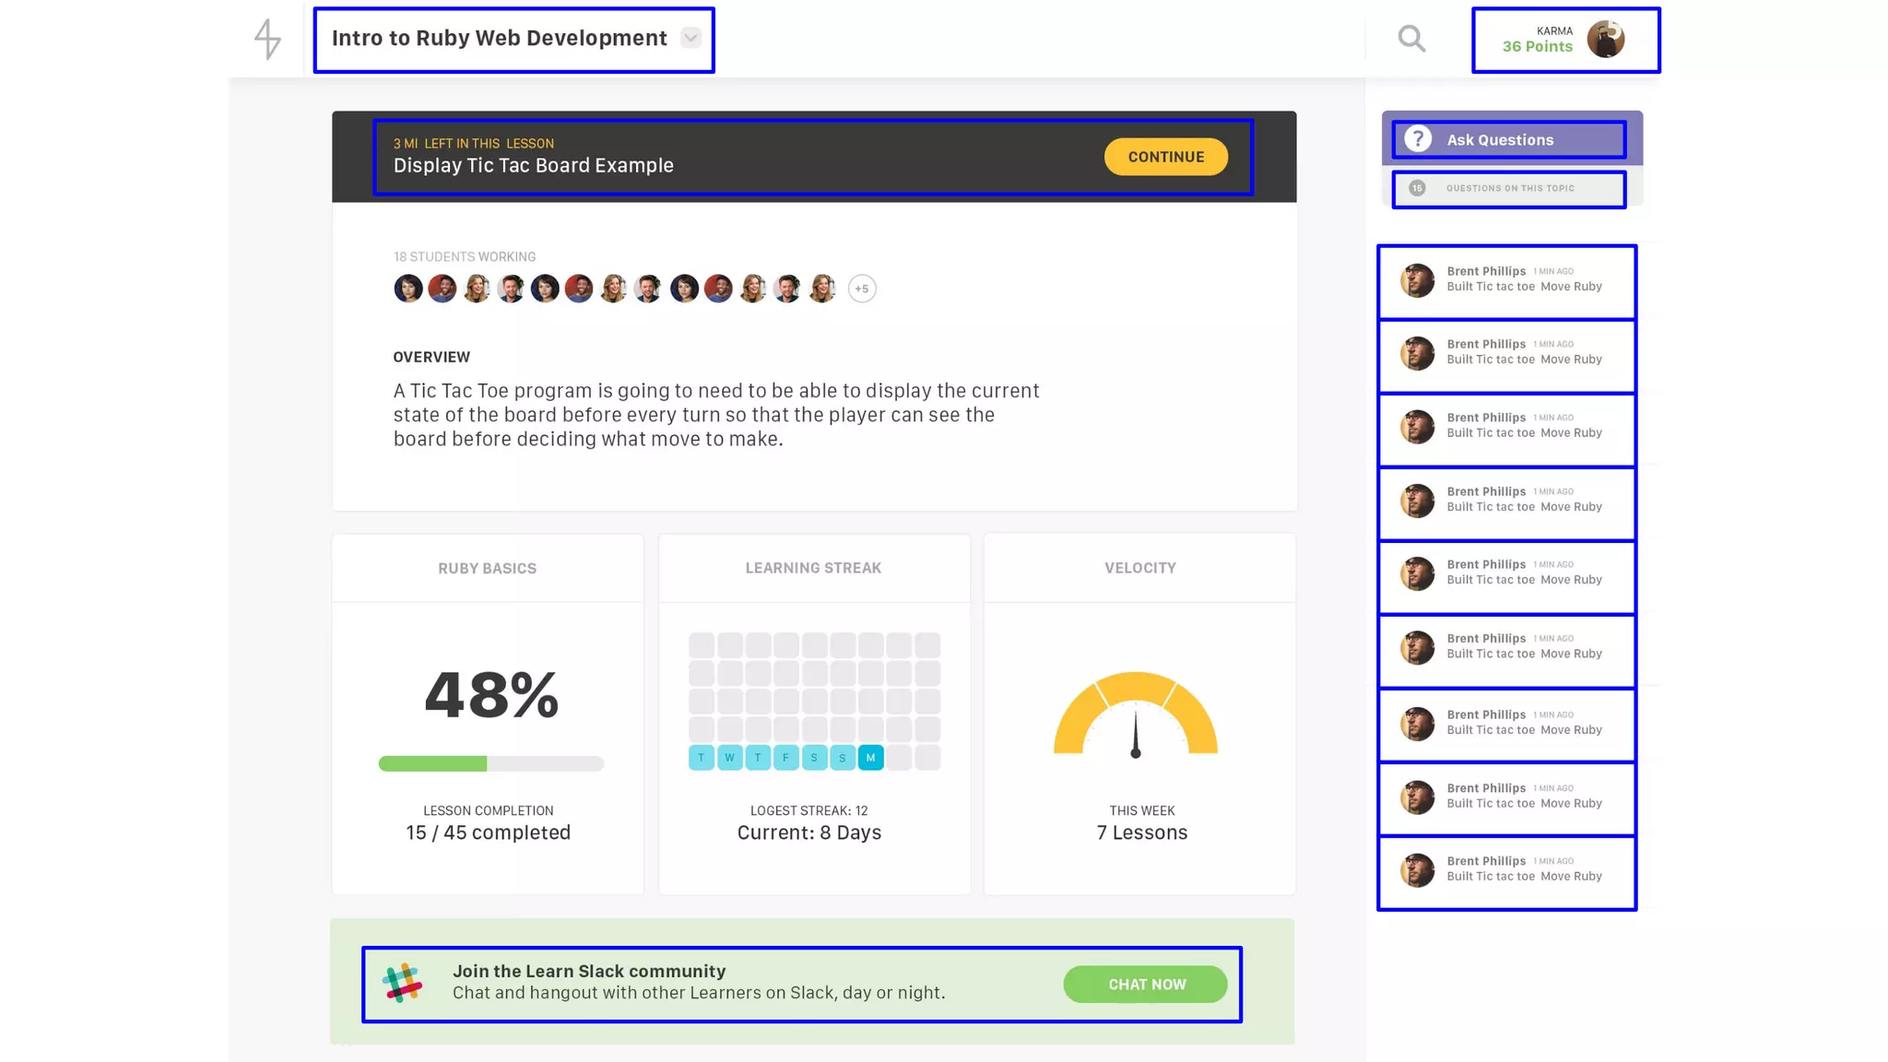Expand Questions on this topic section
Viewport: 1888px width, 1062px height.
[x=1510, y=189]
